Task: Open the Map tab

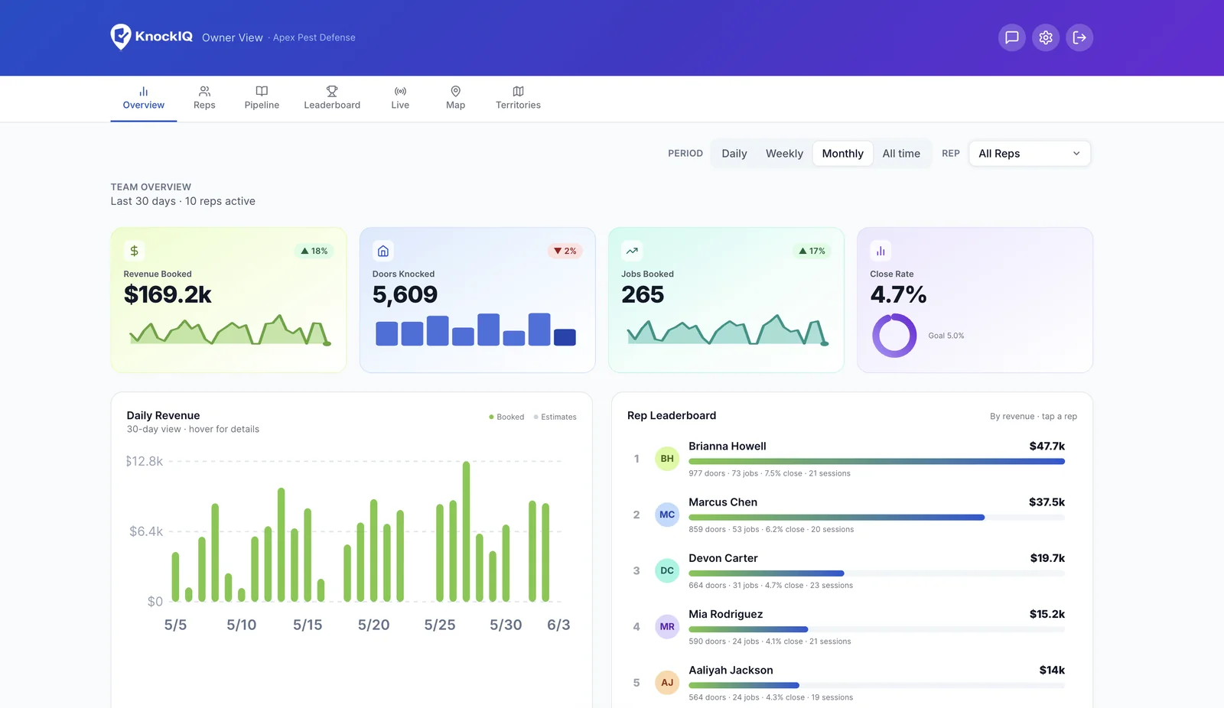Action: click(455, 99)
